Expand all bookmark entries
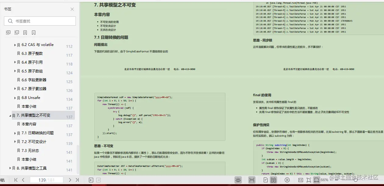384x186 pixels. coord(8,32)
